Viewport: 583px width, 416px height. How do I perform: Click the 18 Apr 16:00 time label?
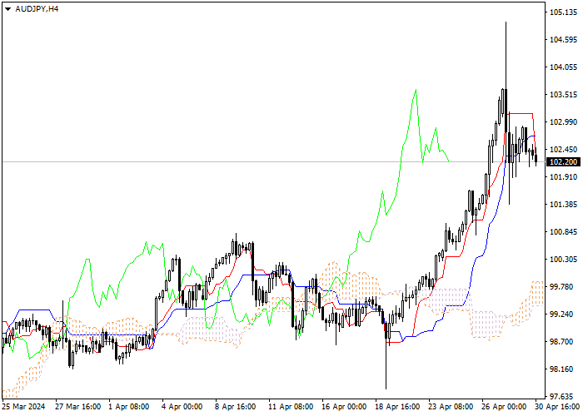pyautogui.click(x=397, y=407)
